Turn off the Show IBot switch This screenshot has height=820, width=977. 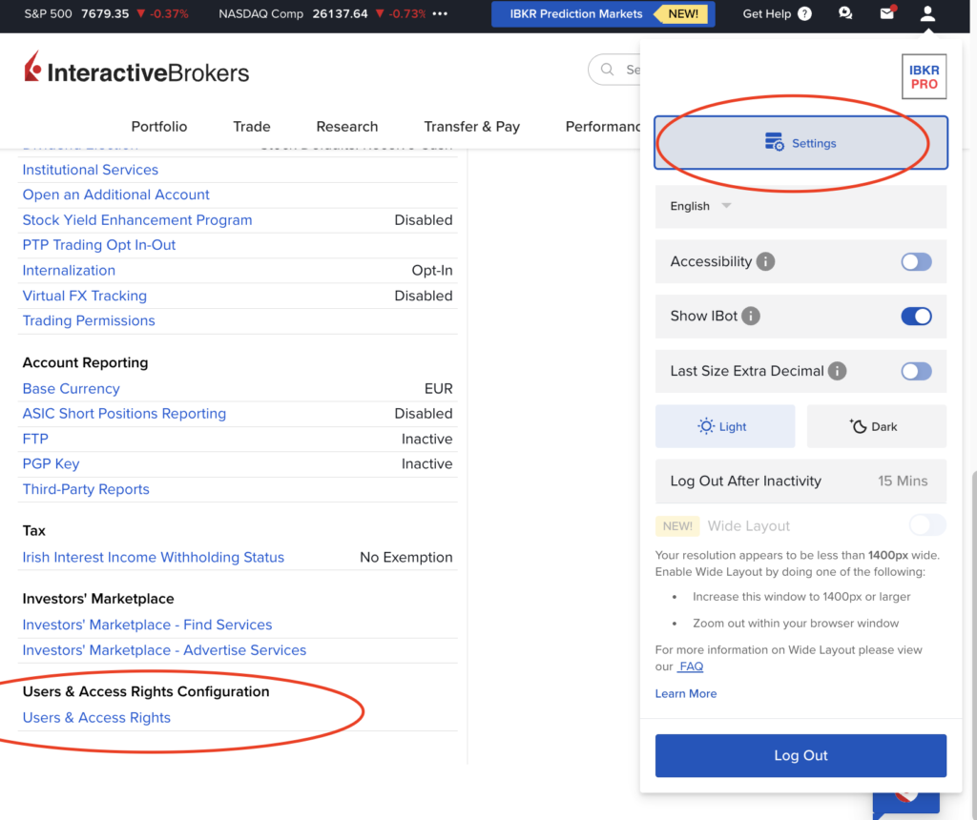point(916,317)
